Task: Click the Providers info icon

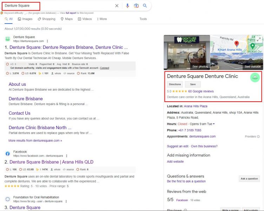Action: coord(258,136)
